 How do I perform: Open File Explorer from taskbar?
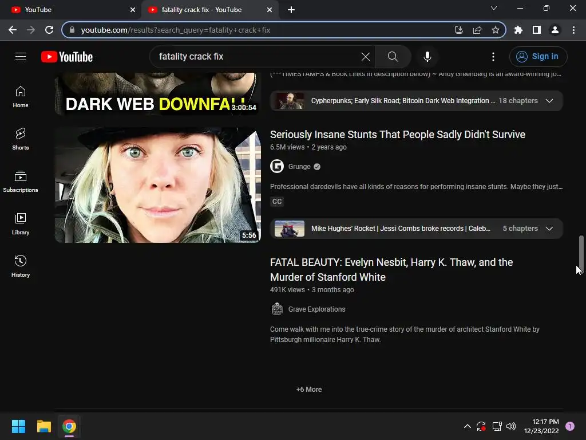[x=43, y=426]
